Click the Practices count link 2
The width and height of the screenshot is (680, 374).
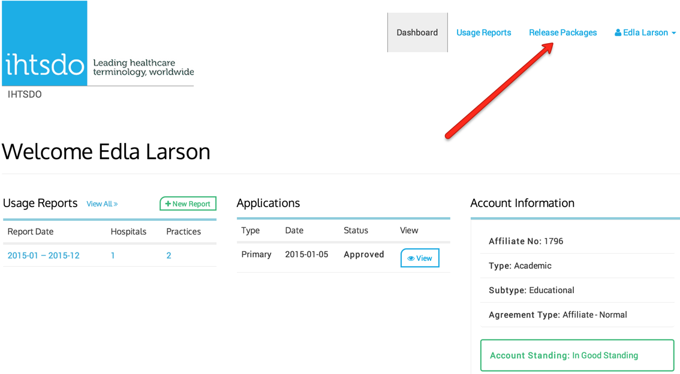click(169, 256)
